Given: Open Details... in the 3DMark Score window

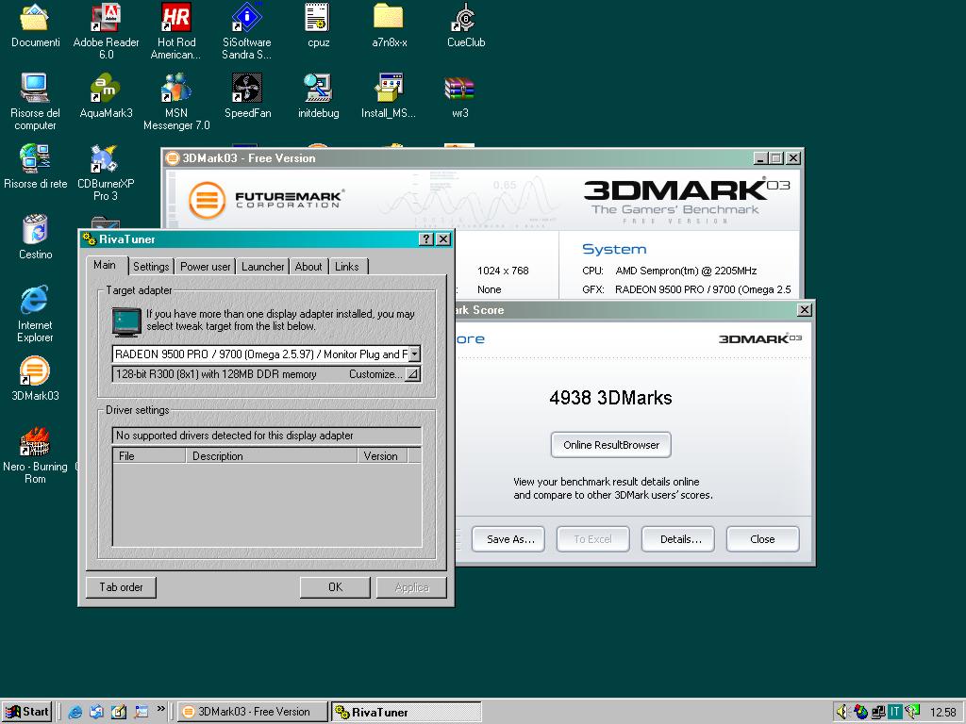Looking at the screenshot, I should click(x=678, y=539).
